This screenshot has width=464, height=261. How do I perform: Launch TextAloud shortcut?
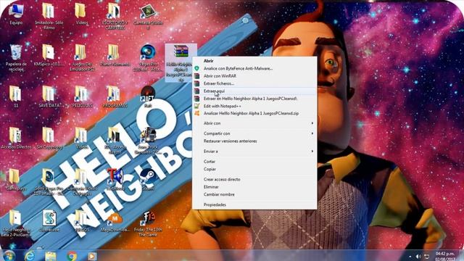115,179
